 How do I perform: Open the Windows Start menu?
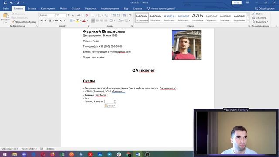(x=5, y=154)
